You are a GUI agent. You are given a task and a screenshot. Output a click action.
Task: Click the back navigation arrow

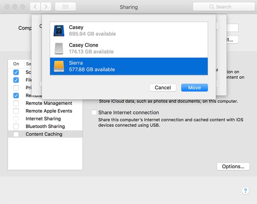tap(36, 7)
